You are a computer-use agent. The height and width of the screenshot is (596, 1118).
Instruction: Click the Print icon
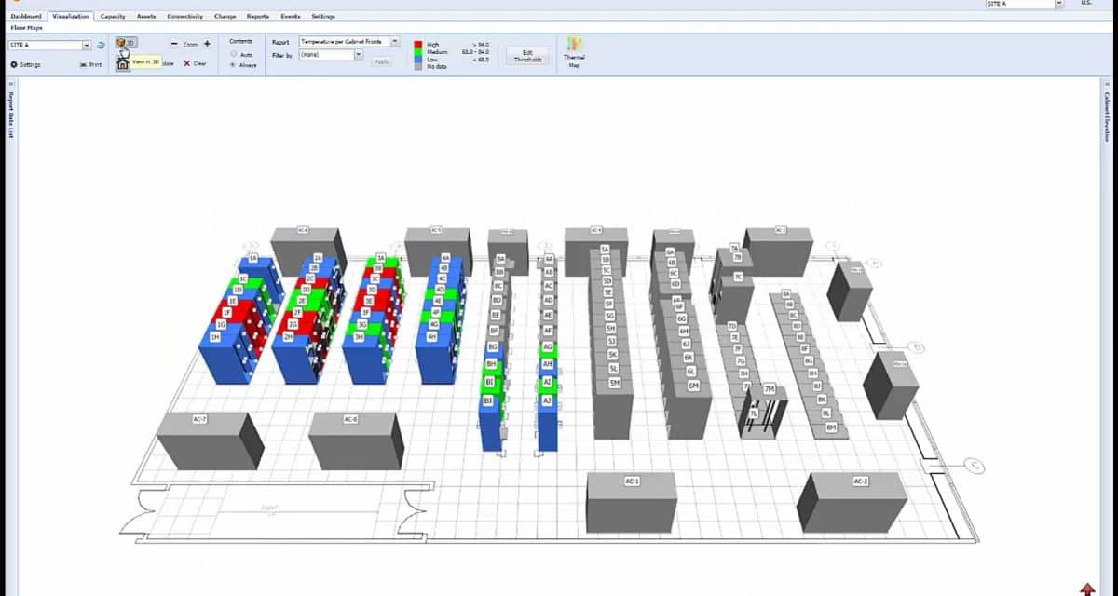[x=91, y=64]
